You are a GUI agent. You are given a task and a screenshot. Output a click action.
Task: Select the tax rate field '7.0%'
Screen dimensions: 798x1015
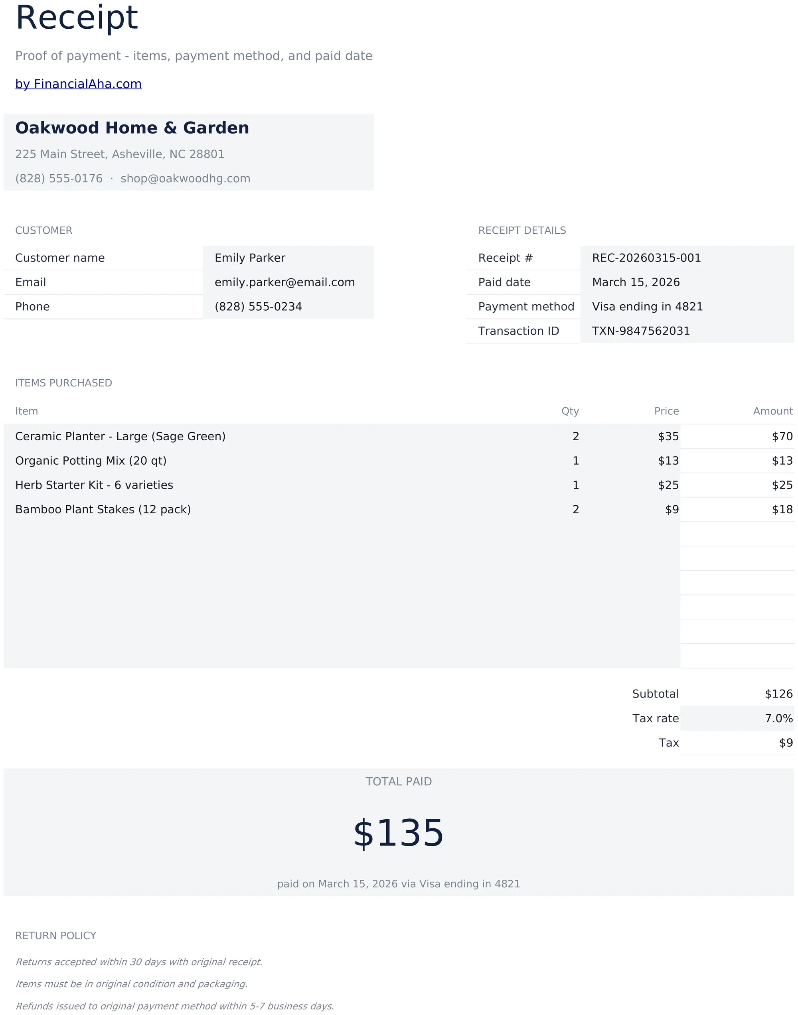click(737, 718)
